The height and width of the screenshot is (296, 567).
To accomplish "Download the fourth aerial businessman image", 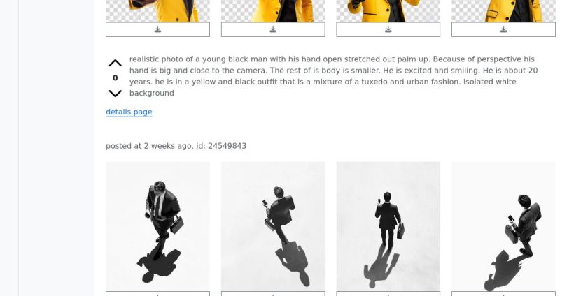I will (503, 293).
